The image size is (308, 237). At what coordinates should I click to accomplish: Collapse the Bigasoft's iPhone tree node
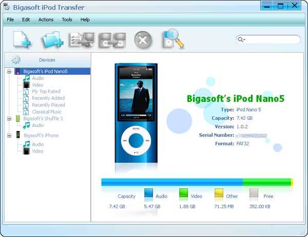pyautogui.click(x=9, y=136)
